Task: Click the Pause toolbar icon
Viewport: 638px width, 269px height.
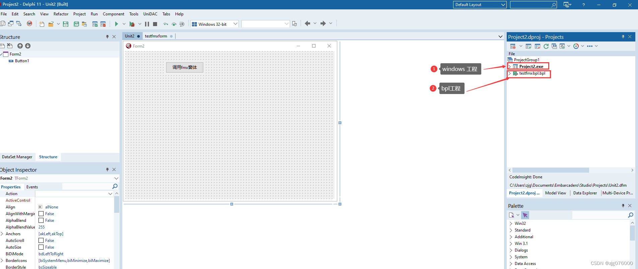Action: [x=147, y=24]
